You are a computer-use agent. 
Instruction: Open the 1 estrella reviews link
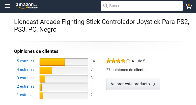24,95
